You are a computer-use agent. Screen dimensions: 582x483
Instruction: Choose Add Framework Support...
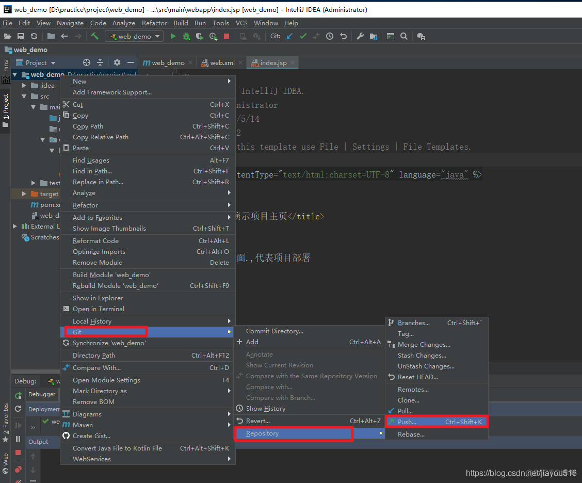pos(148,92)
